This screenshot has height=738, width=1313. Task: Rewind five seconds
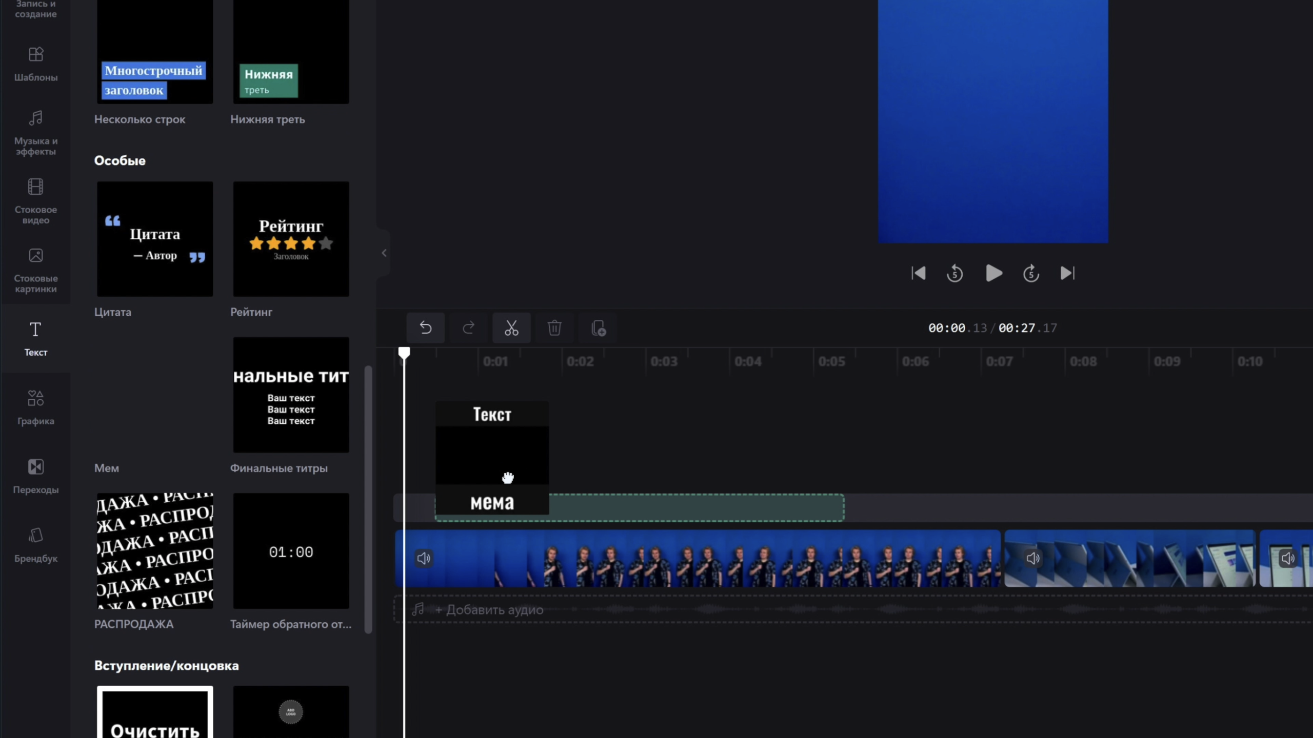point(954,273)
